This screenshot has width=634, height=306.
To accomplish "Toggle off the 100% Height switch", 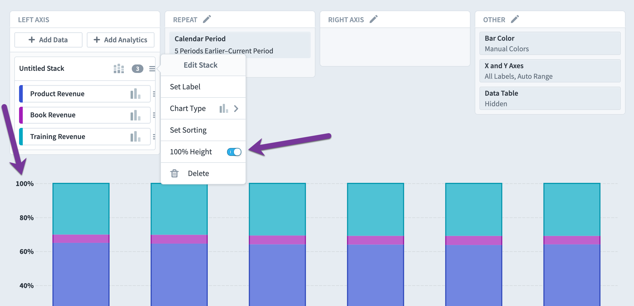I will coord(234,152).
